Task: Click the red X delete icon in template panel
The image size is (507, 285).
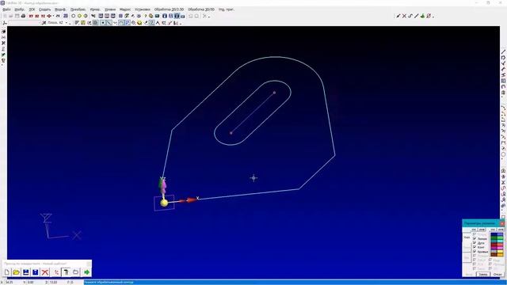Action: (45, 272)
